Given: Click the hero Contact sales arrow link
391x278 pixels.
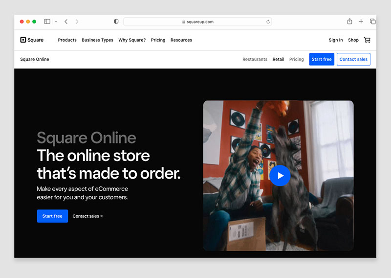Looking at the screenshot, I should pyautogui.click(x=87, y=216).
